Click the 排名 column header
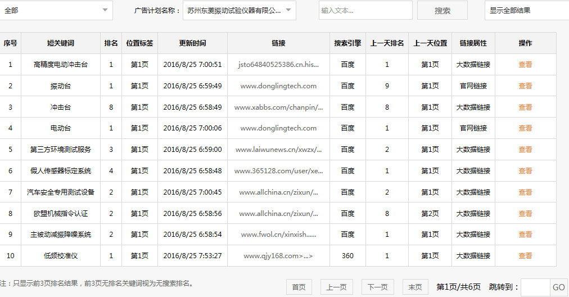This screenshot has height=297, width=569. click(111, 43)
